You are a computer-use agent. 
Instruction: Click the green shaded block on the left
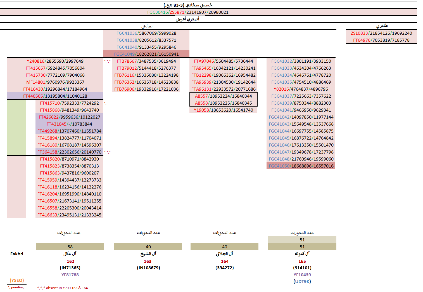coord(16,127)
